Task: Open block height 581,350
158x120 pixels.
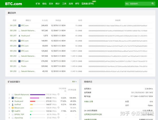Action: pyautogui.click(x=13, y=71)
